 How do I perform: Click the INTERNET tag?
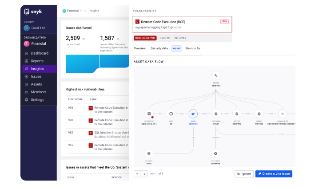[x=180, y=38]
